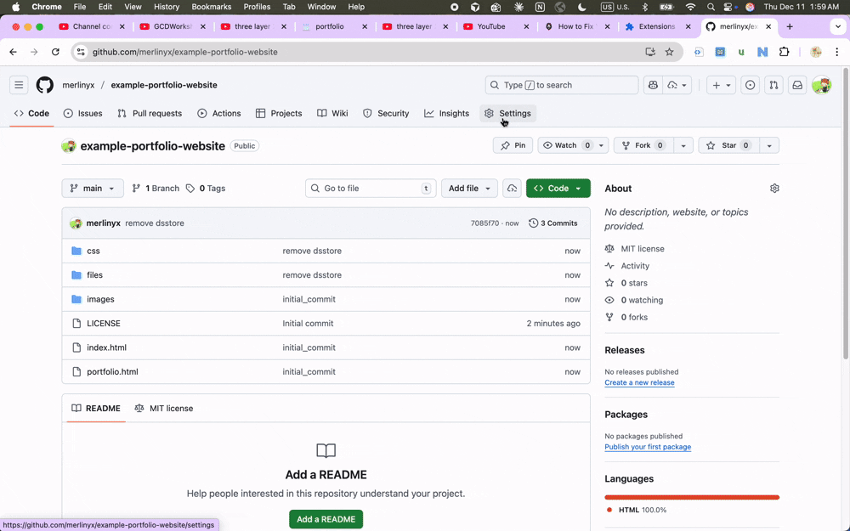
Task: Open index.html file
Action: [x=107, y=347]
